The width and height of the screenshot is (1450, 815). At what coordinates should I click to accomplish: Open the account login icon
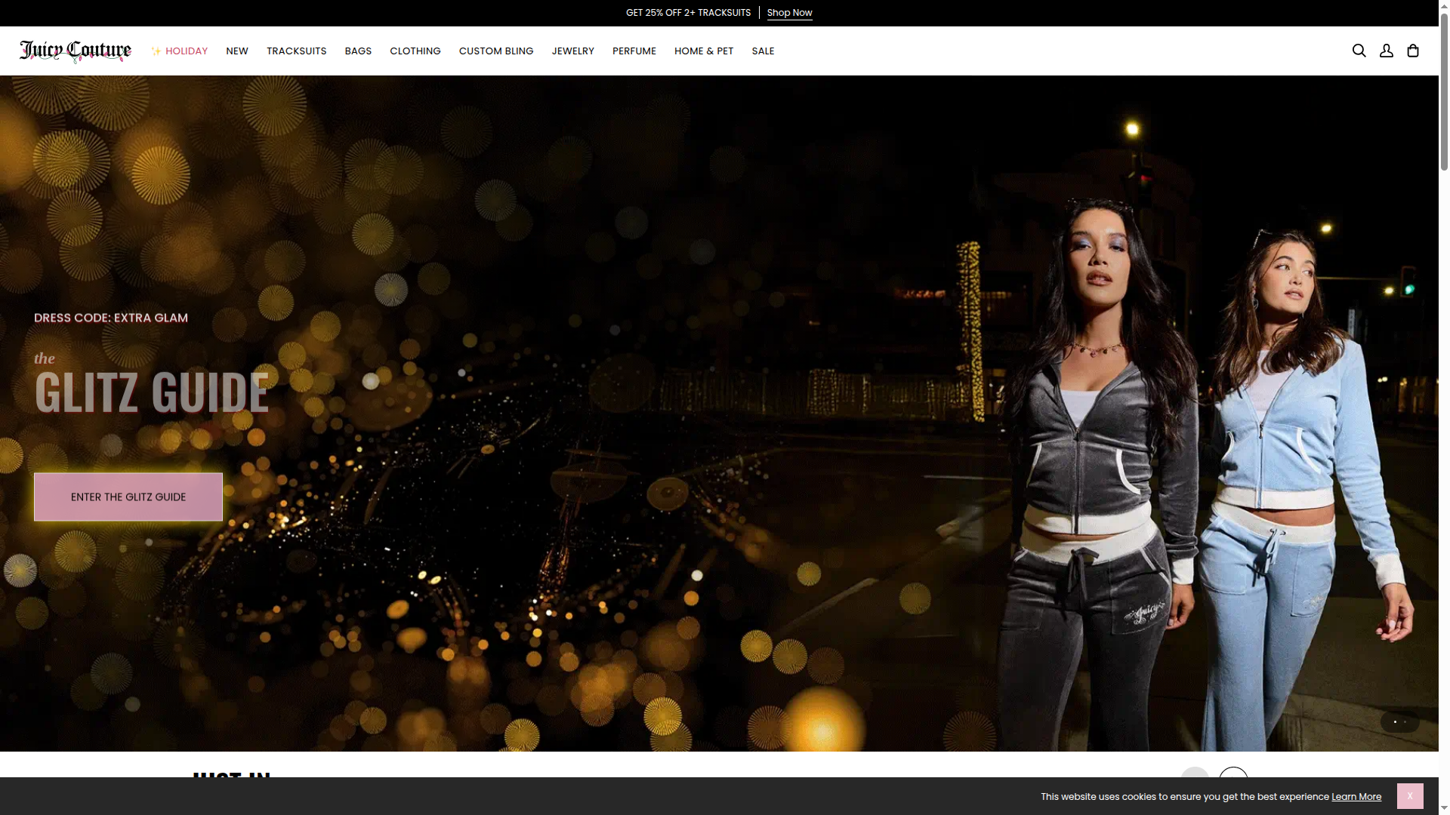tap(1387, 51)
